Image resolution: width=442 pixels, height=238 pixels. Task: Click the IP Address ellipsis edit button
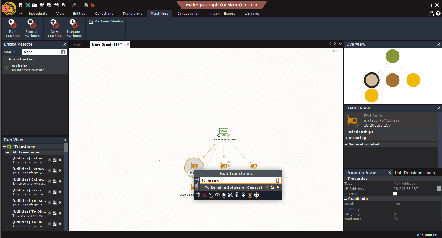(x=439, y=189)
